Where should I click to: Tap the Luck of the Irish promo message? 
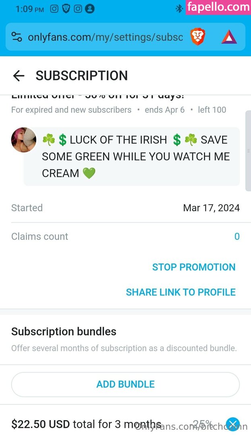coord(132,156)
